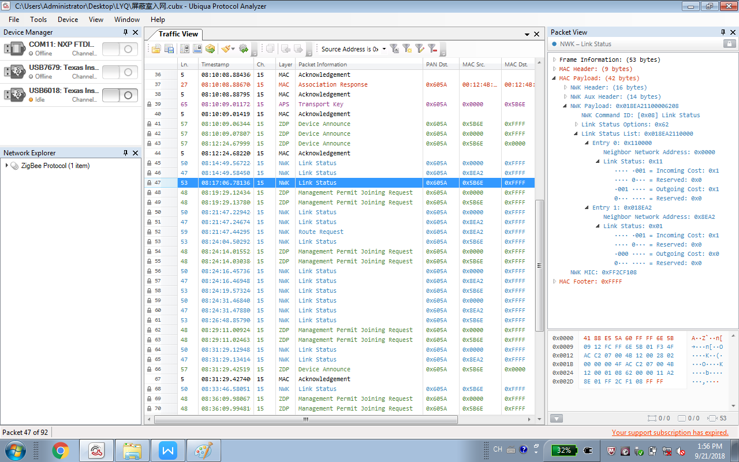The height and width of the screenshot is (462, 739).
Task: Select the Traffic View tab
Action: [178, 34]
